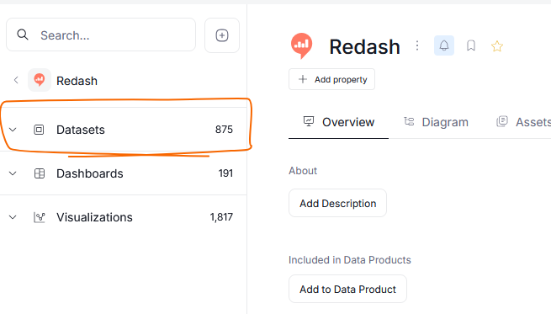Open the Visualizations row
The image size is (551, 314).
[x=124, y=217]
